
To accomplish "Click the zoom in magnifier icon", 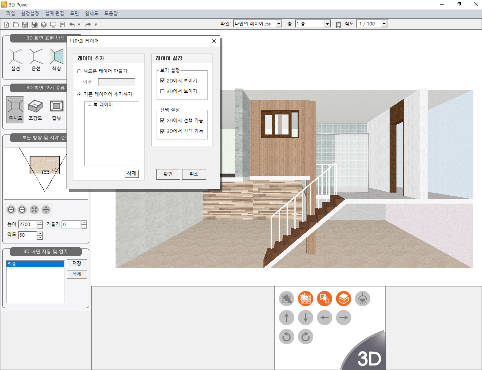I will point(11,210).
